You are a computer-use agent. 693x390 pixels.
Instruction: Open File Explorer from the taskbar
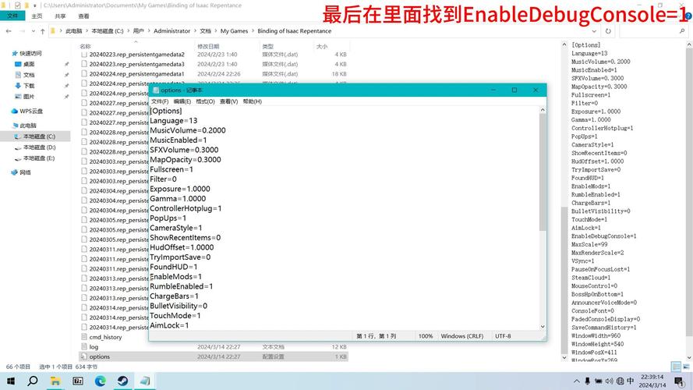coord(55,381)
